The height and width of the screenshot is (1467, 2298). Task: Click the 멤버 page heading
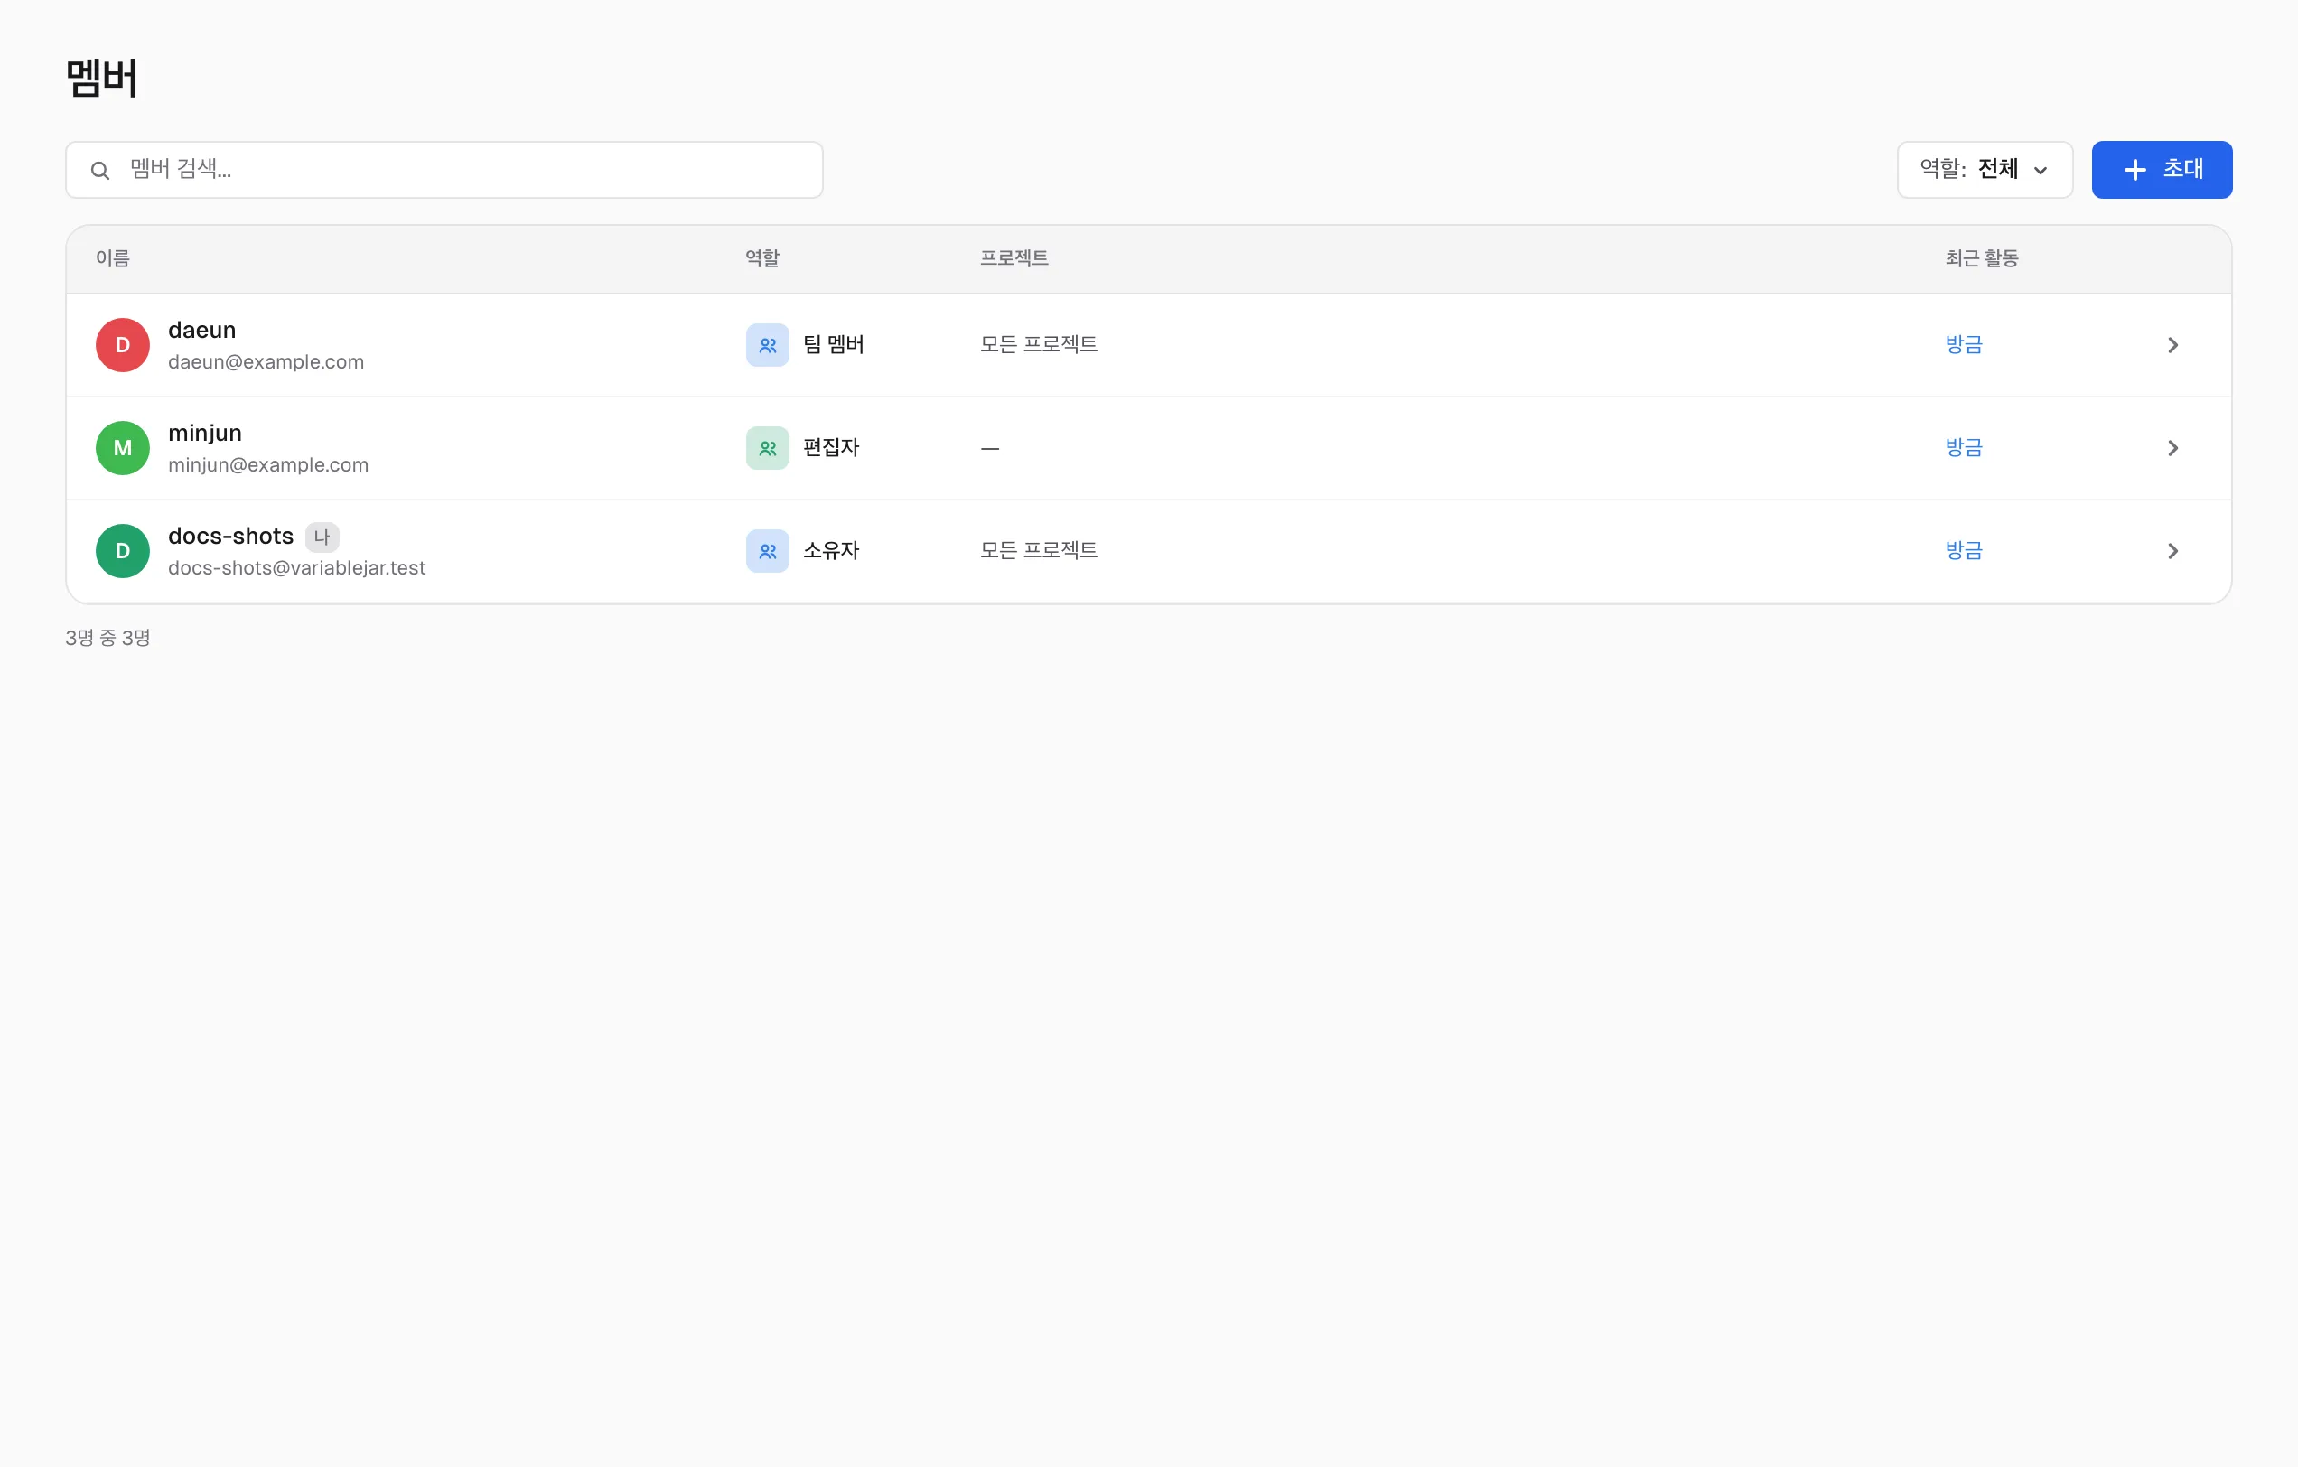point(102,79)
